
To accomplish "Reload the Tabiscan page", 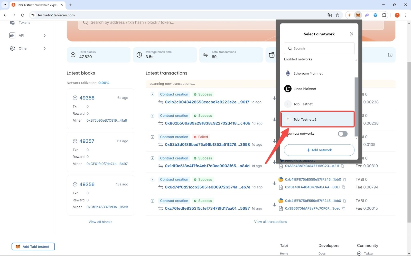I will [x=23, y=15].
